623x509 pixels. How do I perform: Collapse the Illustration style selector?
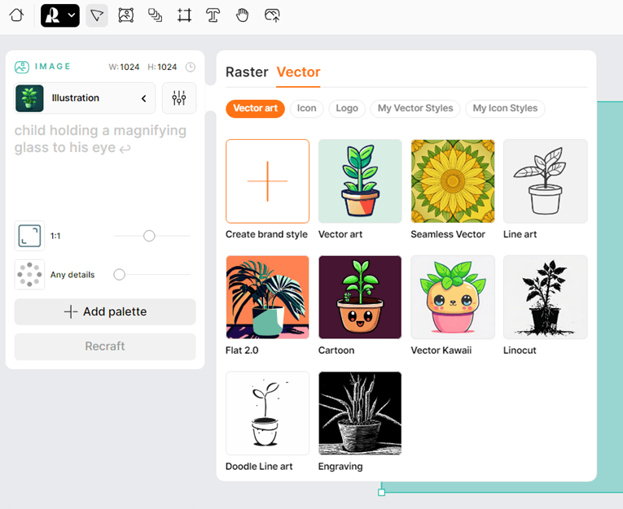[144, 98]
